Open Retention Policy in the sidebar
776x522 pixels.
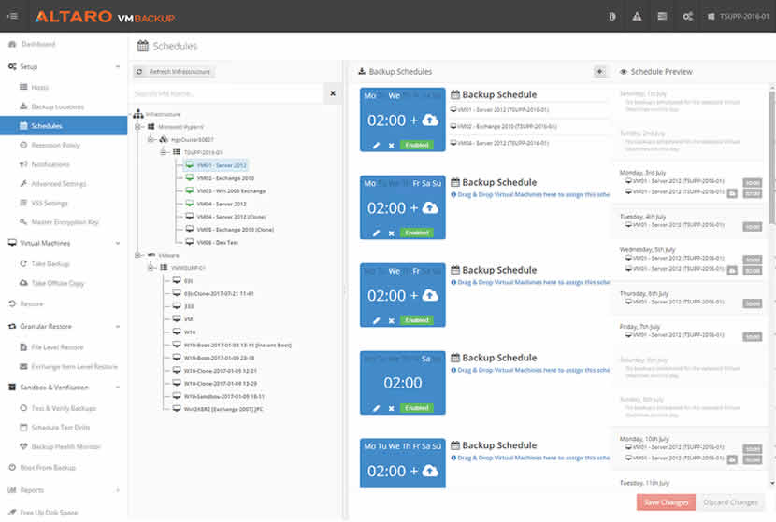[x=55, y=145]
